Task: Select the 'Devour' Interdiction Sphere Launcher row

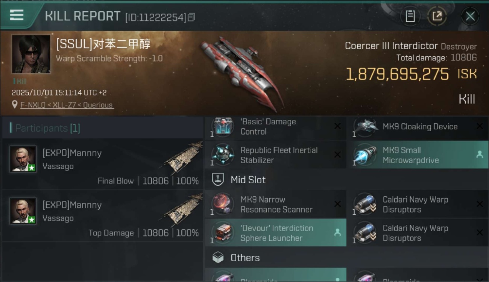Action: tap(275, 233)
